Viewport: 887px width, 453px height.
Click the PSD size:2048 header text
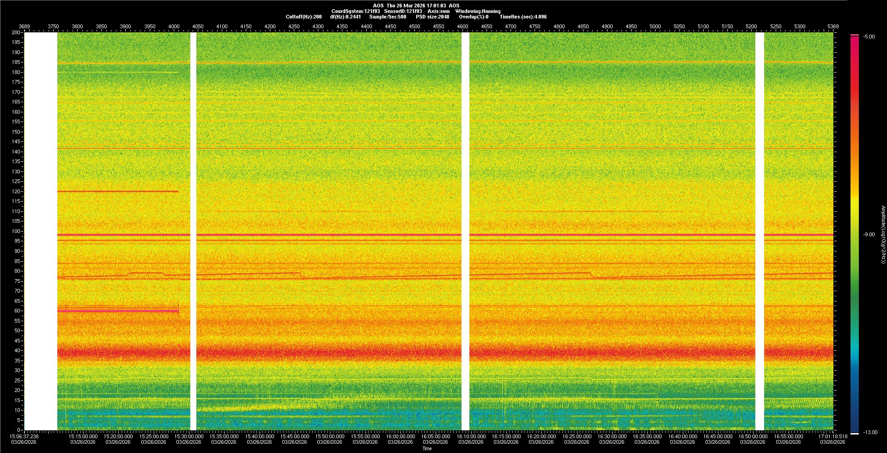432,17
